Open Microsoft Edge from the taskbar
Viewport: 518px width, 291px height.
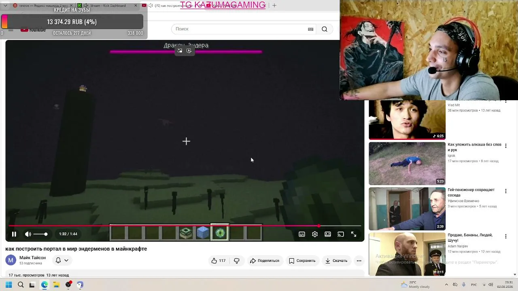pos(44,285)
